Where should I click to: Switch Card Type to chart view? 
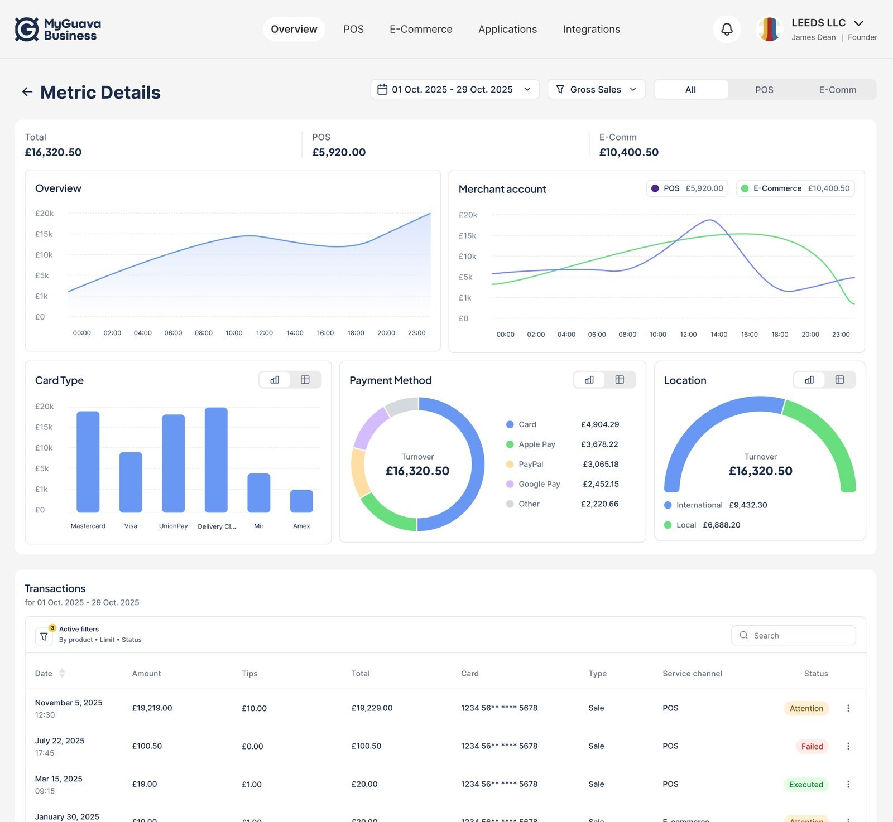click(275, 380)
